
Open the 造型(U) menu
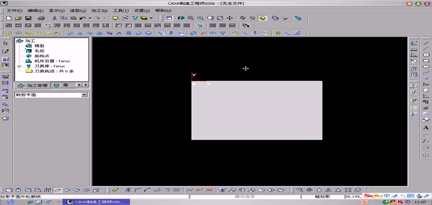[x=78, y=11]
